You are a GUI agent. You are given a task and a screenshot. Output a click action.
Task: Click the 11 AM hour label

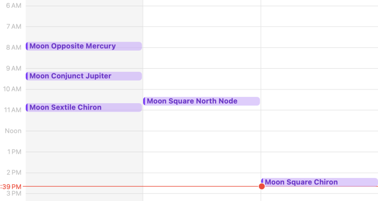12,110
